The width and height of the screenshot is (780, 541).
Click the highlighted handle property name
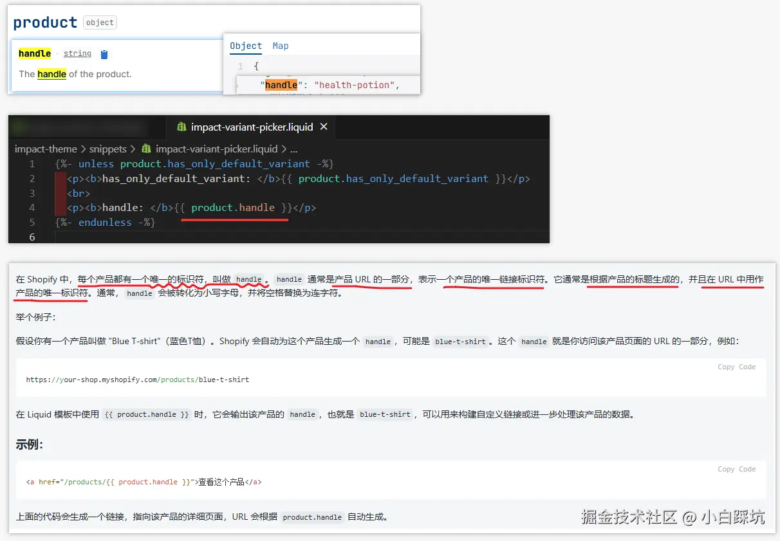35,53
